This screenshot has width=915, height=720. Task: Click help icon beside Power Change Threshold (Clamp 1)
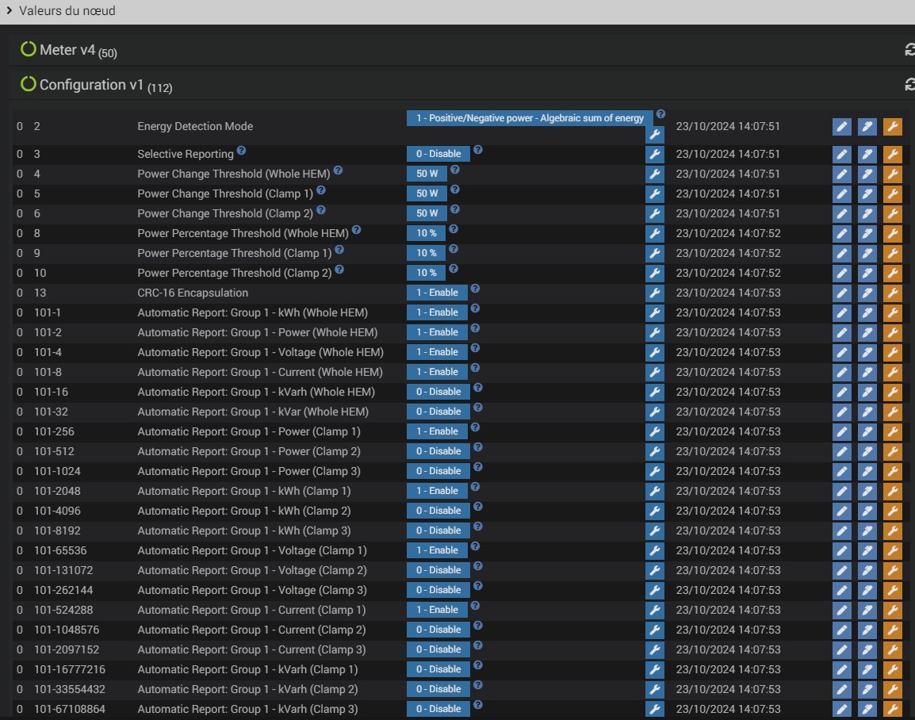[x=321, y=190]
